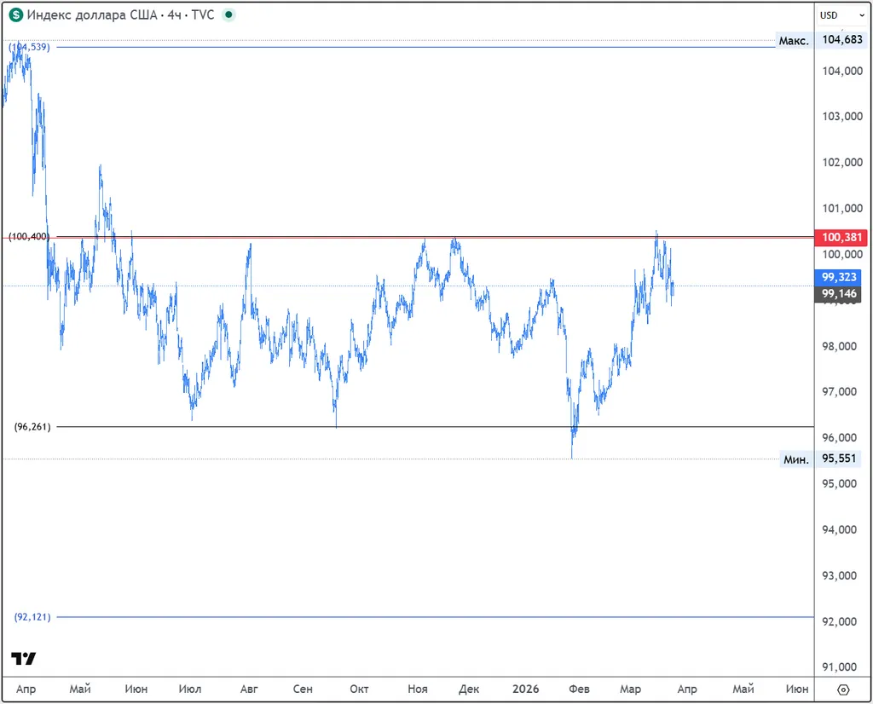Click 2026 on the time axis
This screenshot has height=704, width=873.
525,689
